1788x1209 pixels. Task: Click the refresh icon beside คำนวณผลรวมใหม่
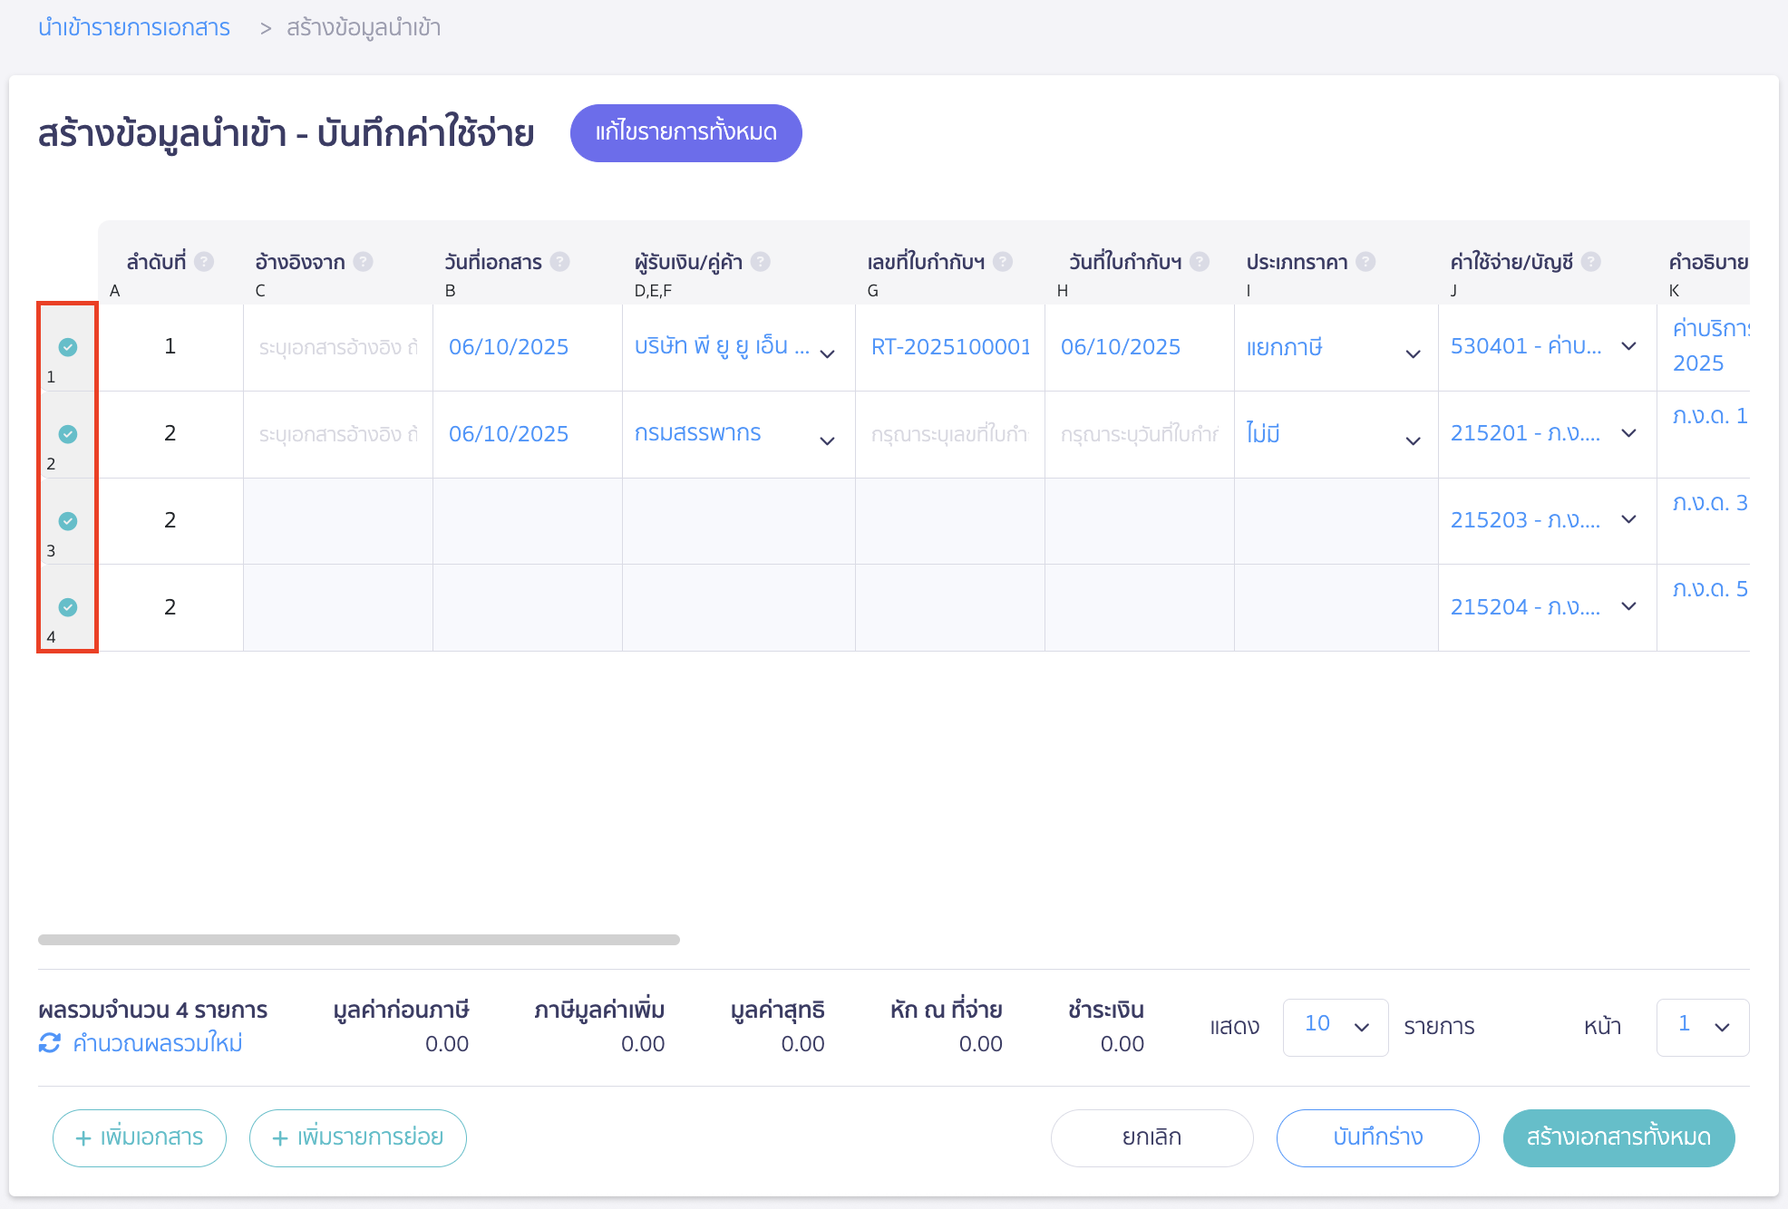[50, 1043]
